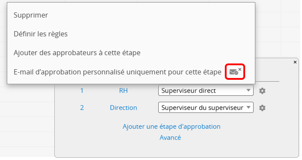The width and height of the screenshot is (302, 160).
Task: Open the Avancé link
Action: [x=170, y=138]
